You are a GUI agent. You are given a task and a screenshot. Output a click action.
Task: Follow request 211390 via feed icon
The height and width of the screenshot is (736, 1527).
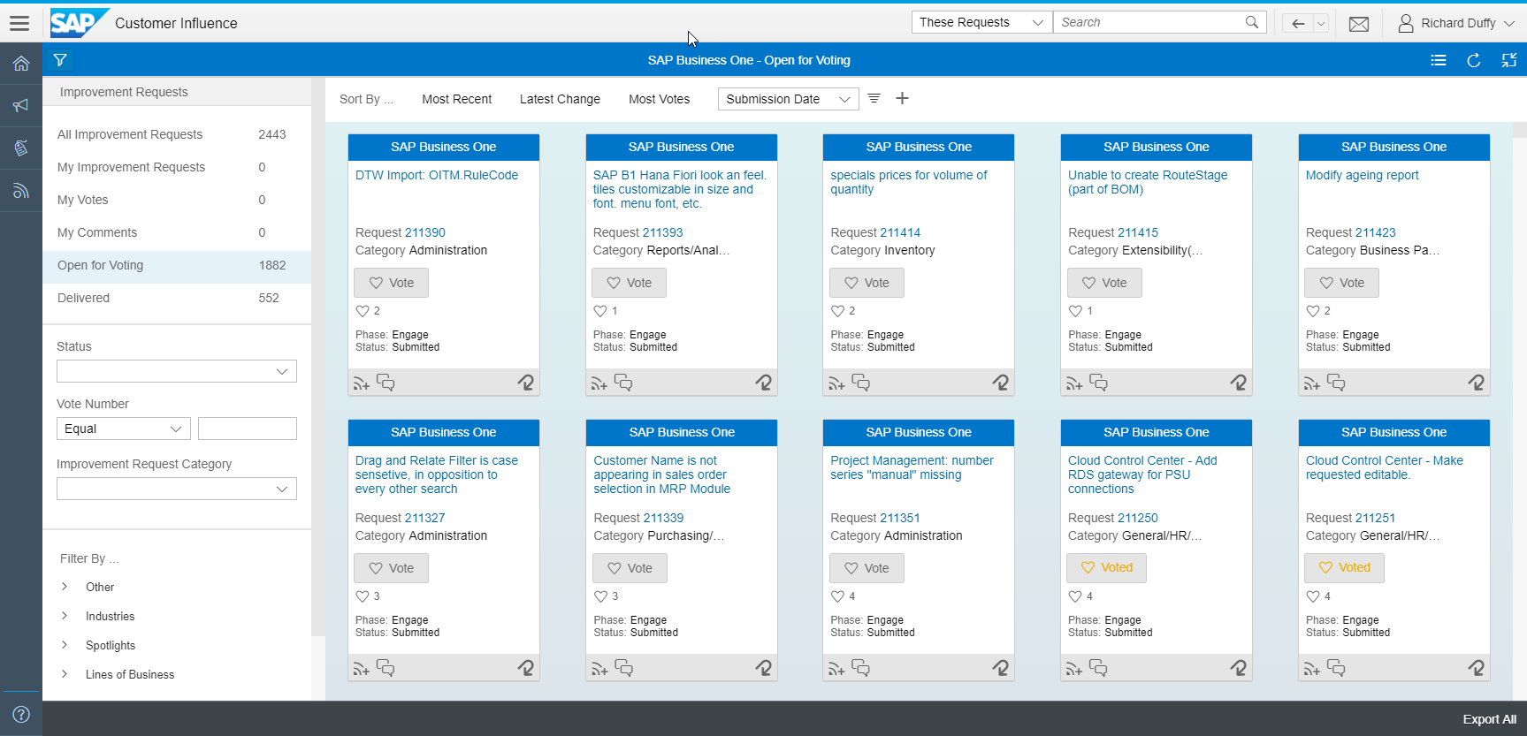pos(361,383)
